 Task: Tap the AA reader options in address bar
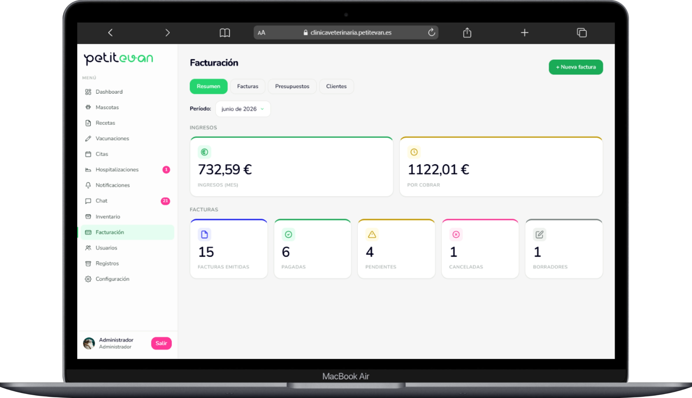(x=261, y=32)
